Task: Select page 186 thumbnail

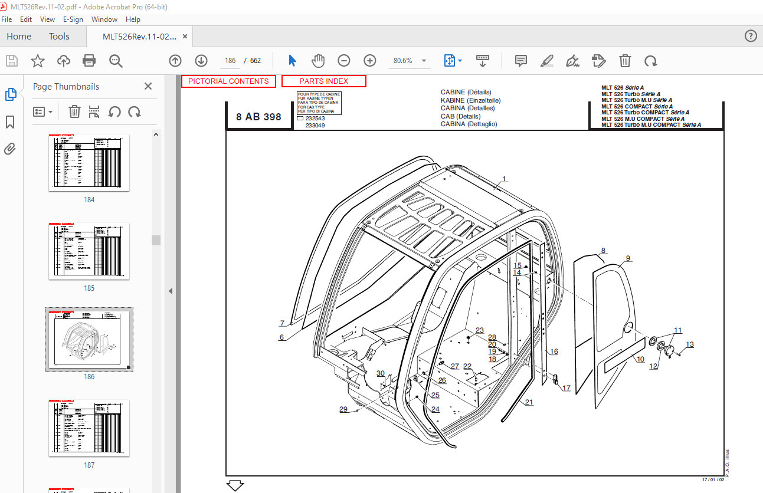Action: 89,340
